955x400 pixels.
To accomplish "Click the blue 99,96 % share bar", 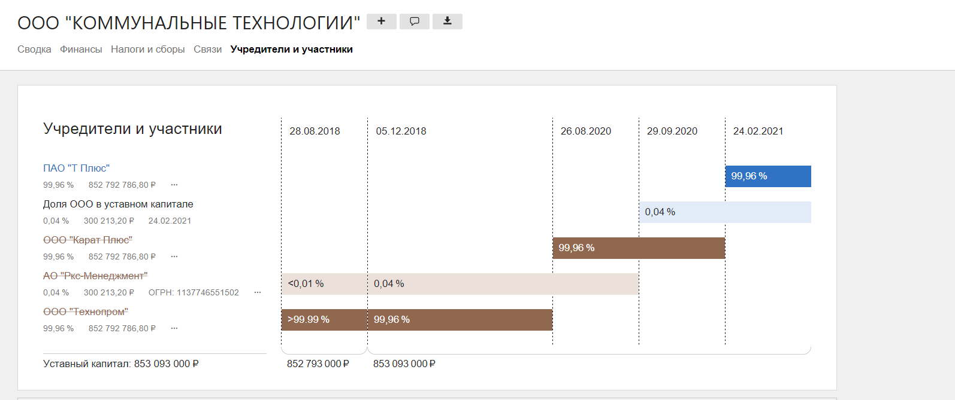I will pos(768,176).
